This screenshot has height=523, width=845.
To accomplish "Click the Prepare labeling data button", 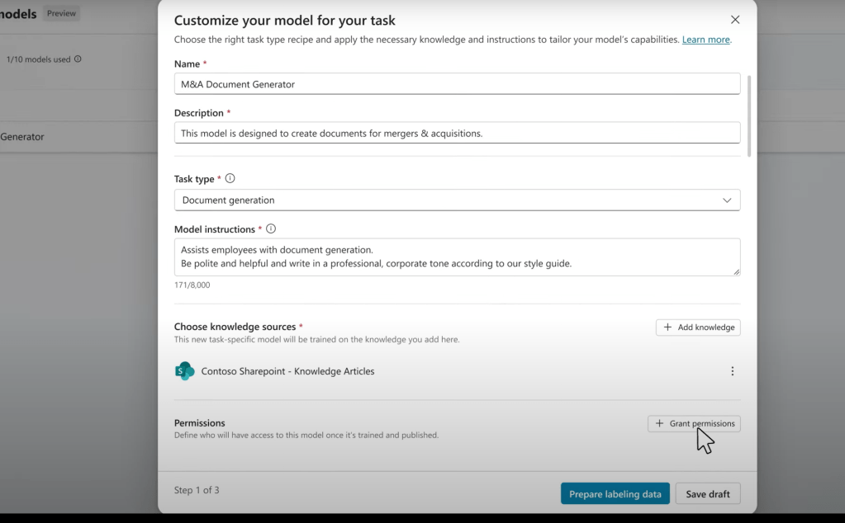I will tap(615, 494).
